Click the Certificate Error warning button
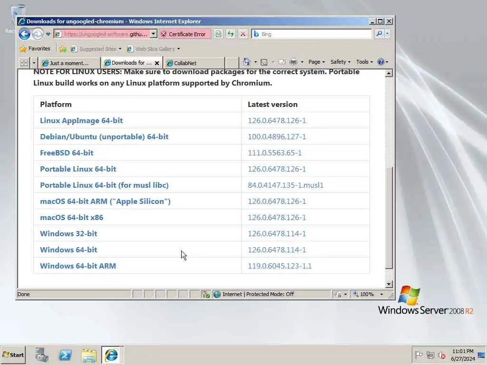487x365 pixels. tap(185, 34)
